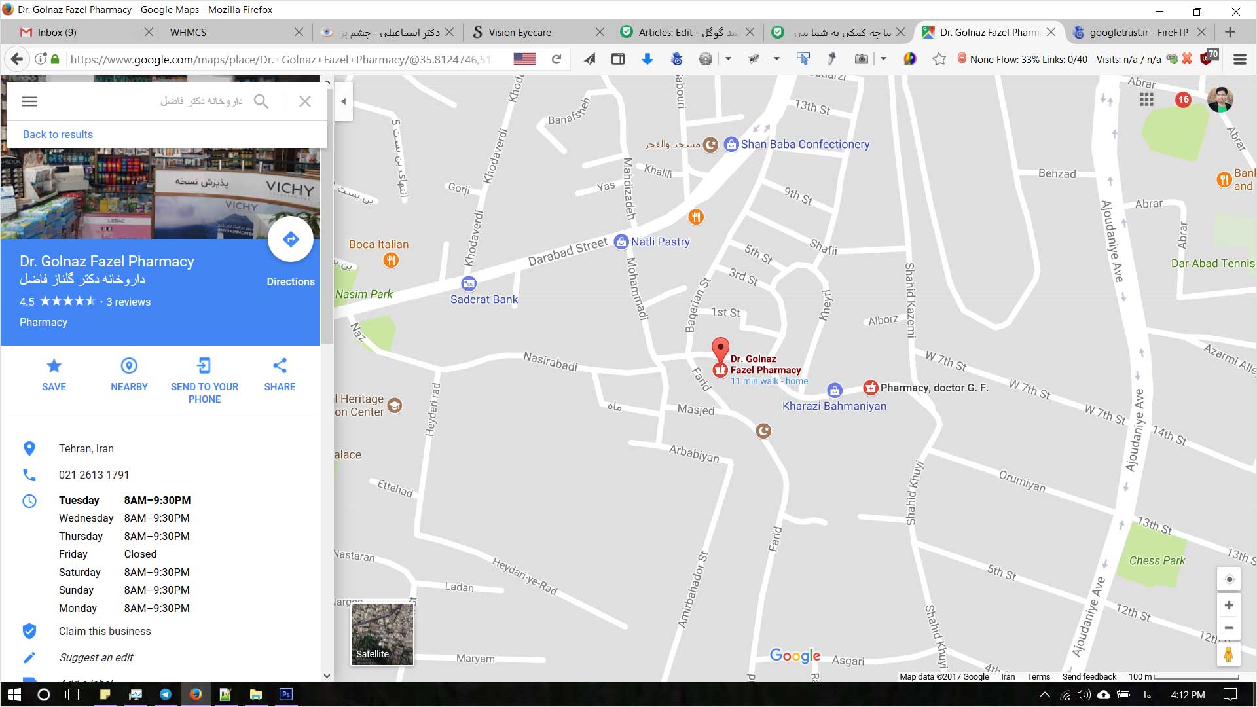
Task: Switch to googletrust.ir FireFTP tab
Action: pyautogui.click(x=1139, y=32)
